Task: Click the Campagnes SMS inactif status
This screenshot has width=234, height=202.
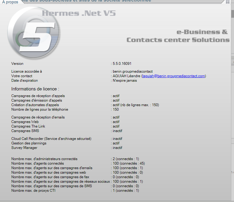Action: tap(117, 131)
